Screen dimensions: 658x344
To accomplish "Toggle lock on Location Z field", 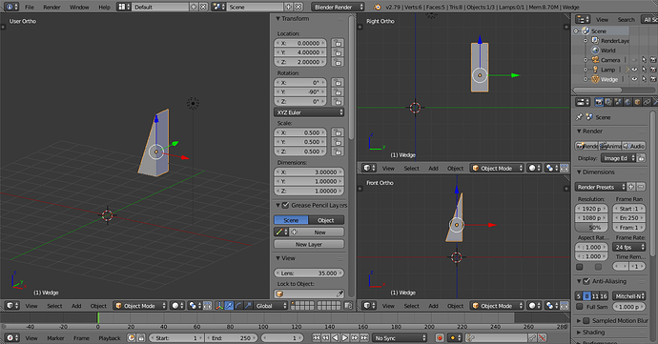I will pos(338,62).
